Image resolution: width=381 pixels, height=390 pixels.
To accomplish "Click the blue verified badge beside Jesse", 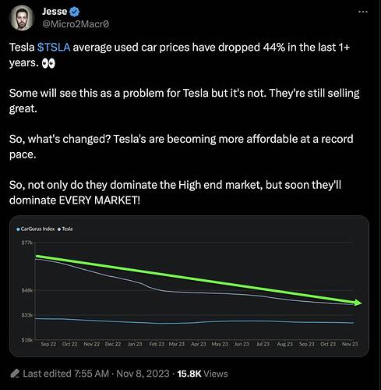I will [75, 12].
